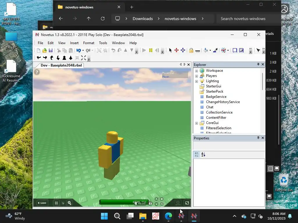Open the Undo history dropdown arrow
This screenshot has width=298, height=223.
point(83,51)
